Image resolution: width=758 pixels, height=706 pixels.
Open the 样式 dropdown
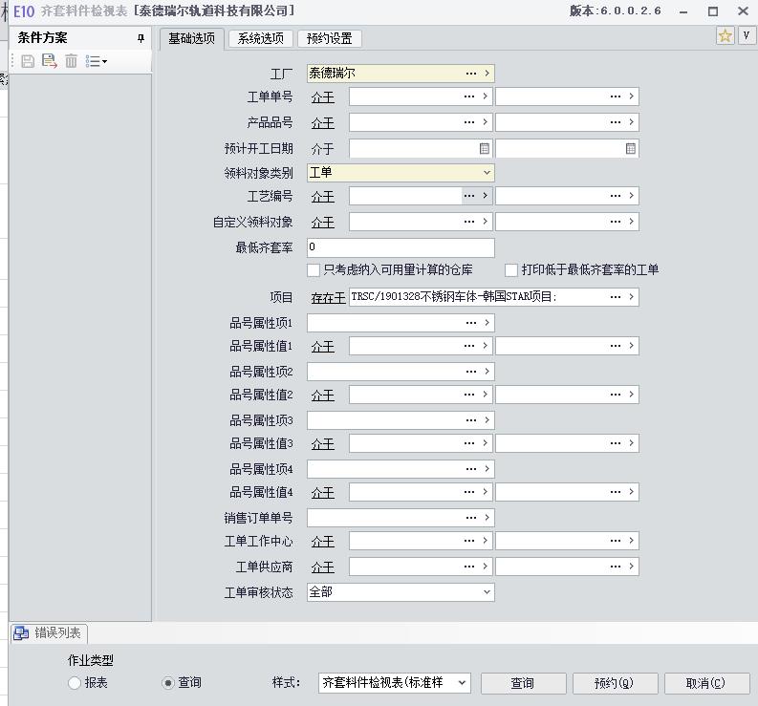pyautogui.click(x=462, y=683)
